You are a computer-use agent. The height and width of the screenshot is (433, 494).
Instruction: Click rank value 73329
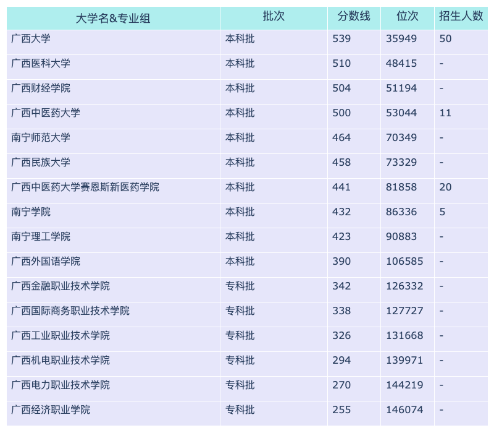(401, 162)
